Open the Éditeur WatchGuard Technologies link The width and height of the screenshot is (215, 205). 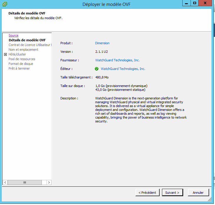point(123,69)
